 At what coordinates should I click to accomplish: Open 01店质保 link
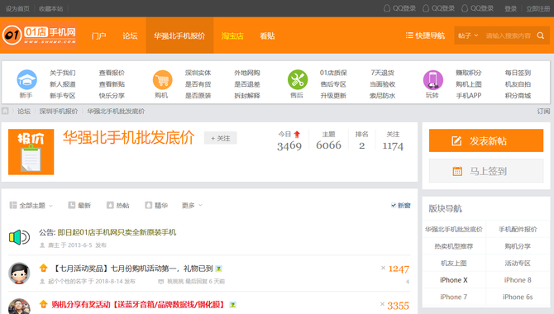(333, 73)
